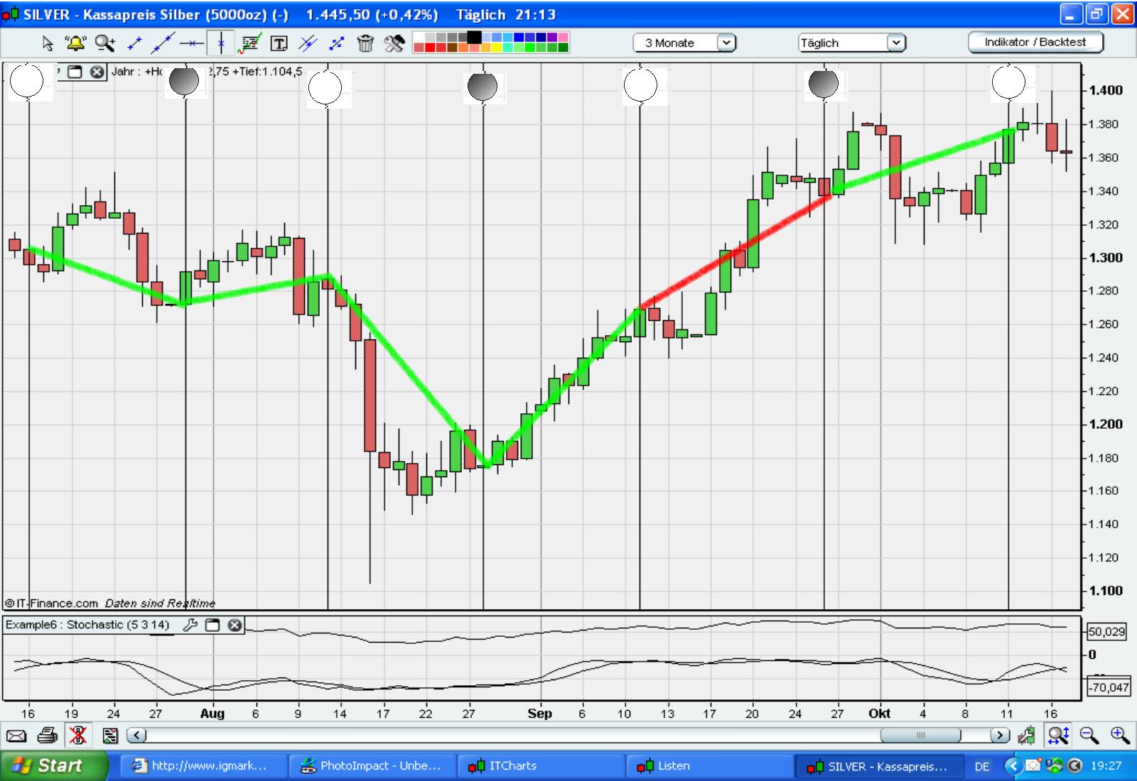Click the 1.400 price axis label
This screenshot has width=1137, height=781.
[1106, 90]
